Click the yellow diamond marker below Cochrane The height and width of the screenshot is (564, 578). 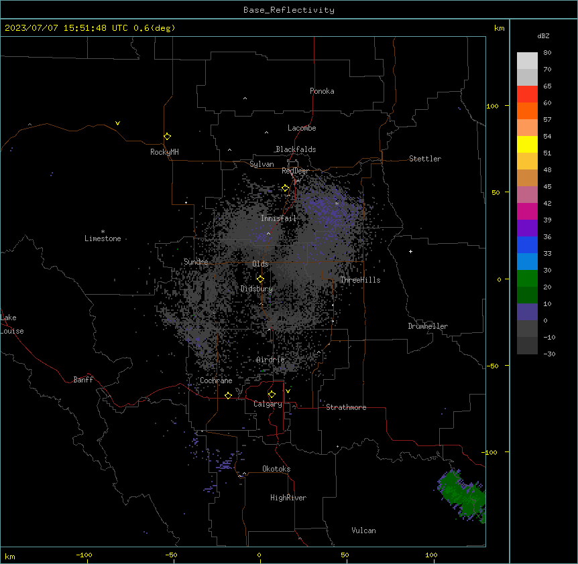point(228,395)
